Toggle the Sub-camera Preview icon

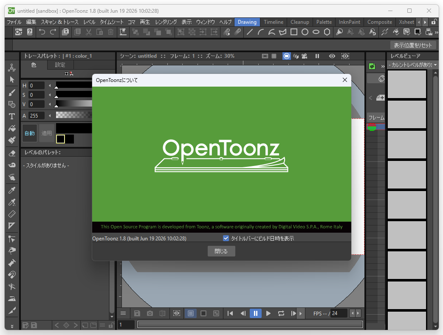(345, 56)
